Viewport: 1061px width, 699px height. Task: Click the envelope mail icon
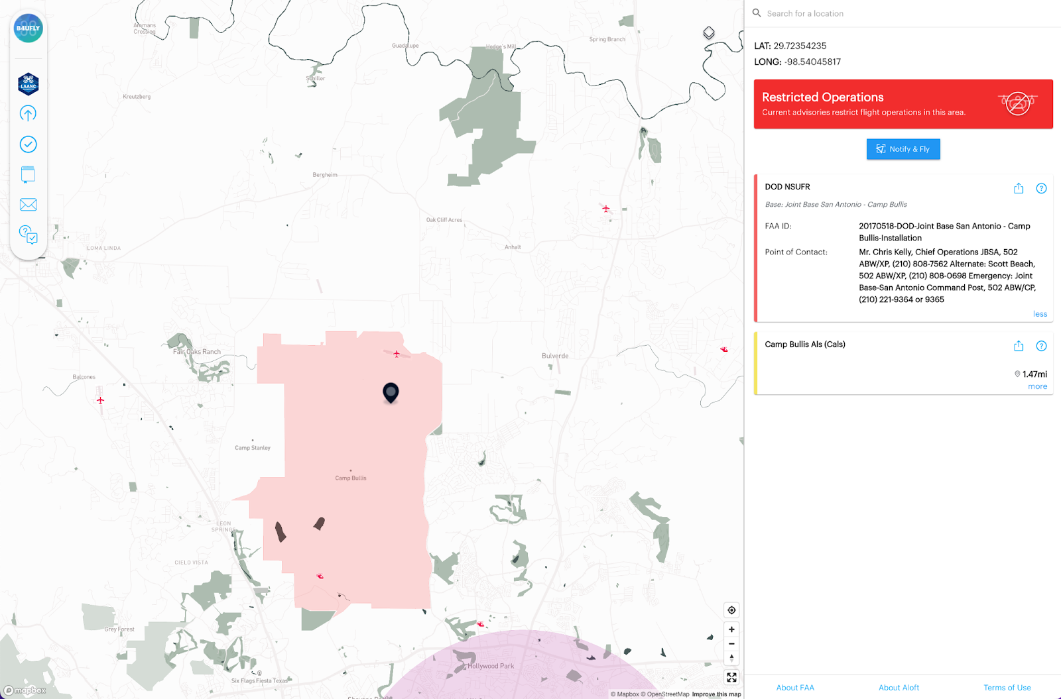(x=28, y=205)
